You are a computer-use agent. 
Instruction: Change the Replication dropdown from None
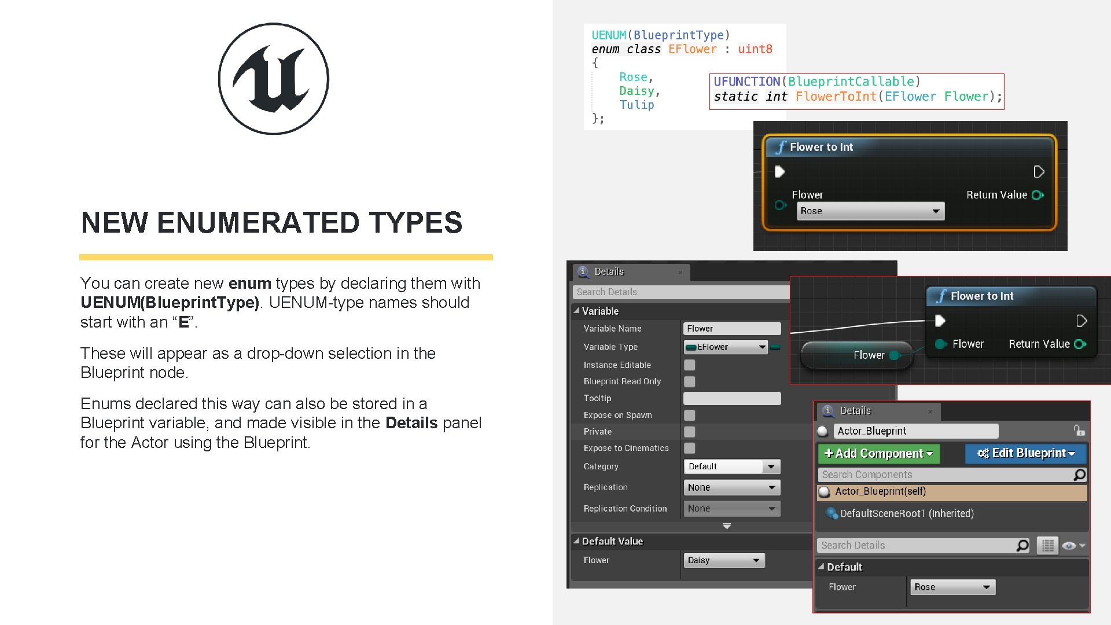coord(732,487)
